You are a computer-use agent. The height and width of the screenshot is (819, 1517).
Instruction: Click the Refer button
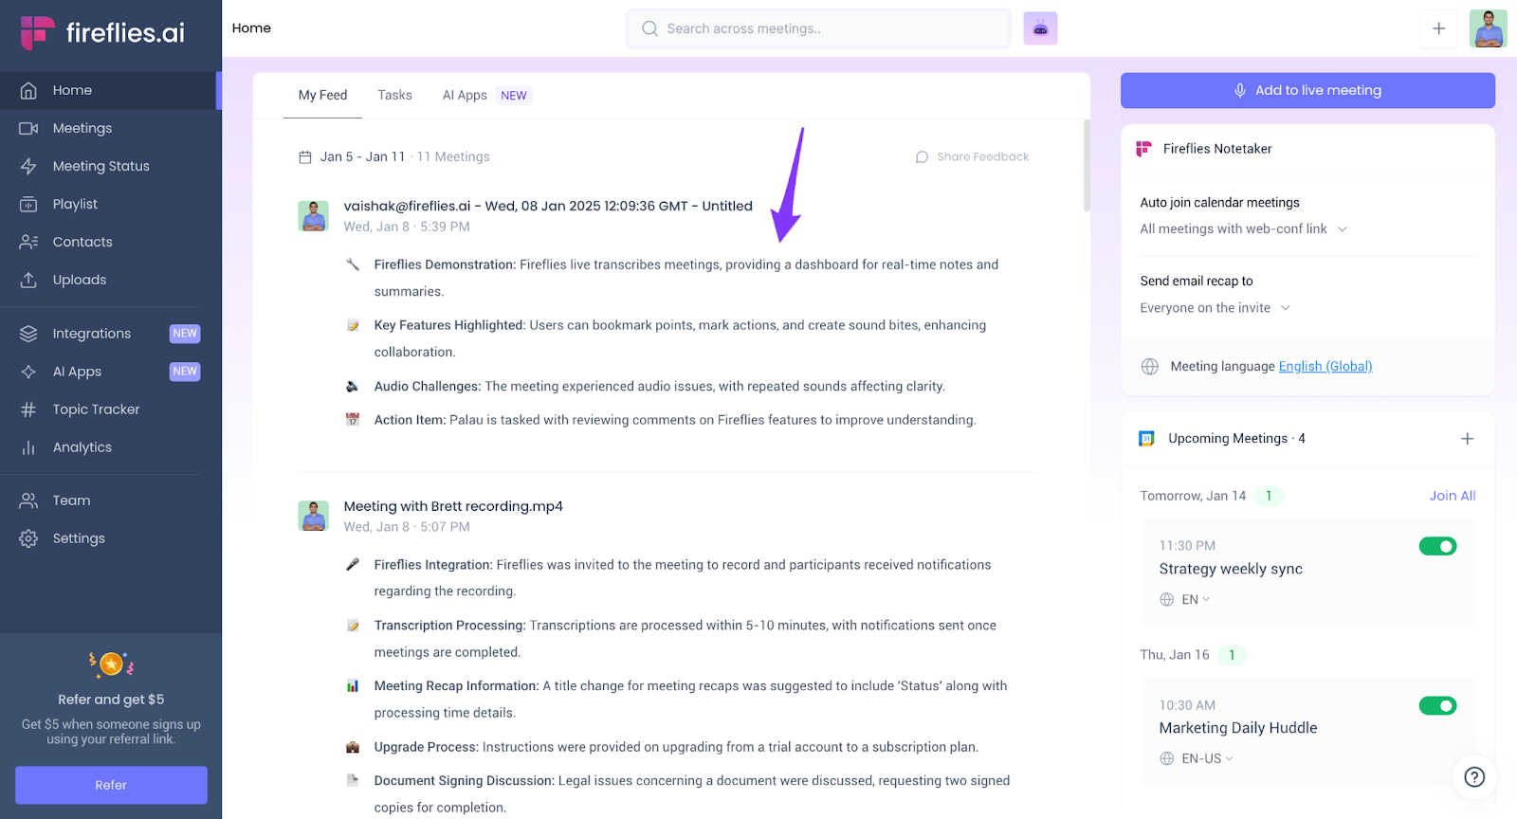(111, 785)
